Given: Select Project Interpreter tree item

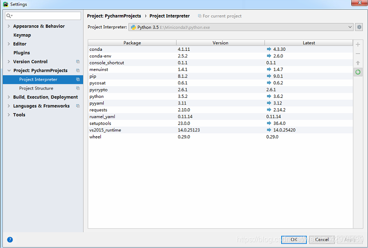Looking at the screenshot, I should click(43, 79).
